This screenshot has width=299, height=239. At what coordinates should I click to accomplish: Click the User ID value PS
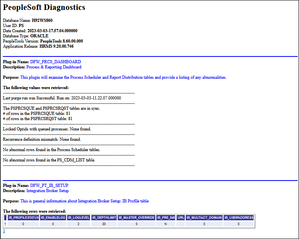[x=21, y=25]
